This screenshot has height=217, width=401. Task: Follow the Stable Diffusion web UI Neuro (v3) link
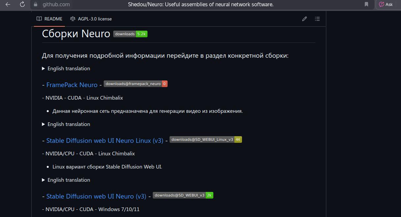[96, 196]
